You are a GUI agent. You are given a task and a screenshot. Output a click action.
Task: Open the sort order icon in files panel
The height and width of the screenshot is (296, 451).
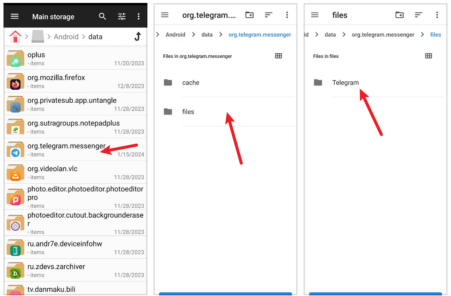418,15
